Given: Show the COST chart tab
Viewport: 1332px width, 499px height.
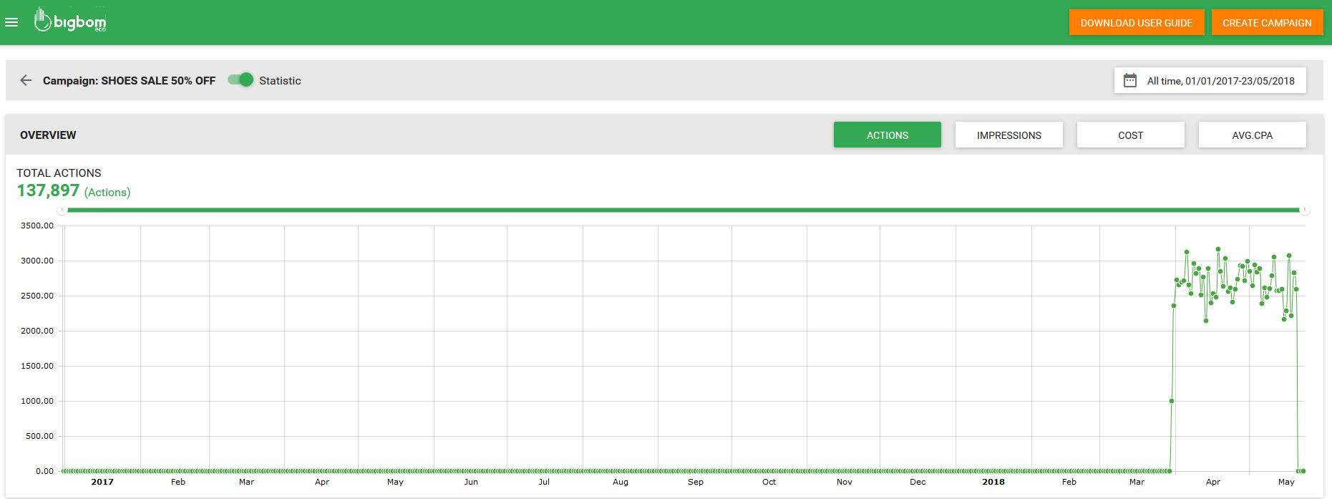Looking at the screenshot, I should click(x=1130, y=135).
